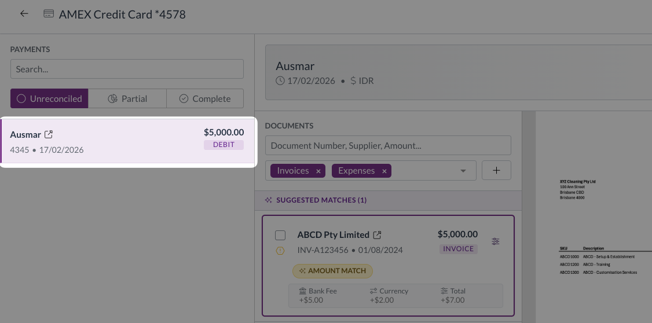Click the Document Number, Supplier, Amount search box
The height and width of the screenshot is (323, 652).
coord(388,145)
